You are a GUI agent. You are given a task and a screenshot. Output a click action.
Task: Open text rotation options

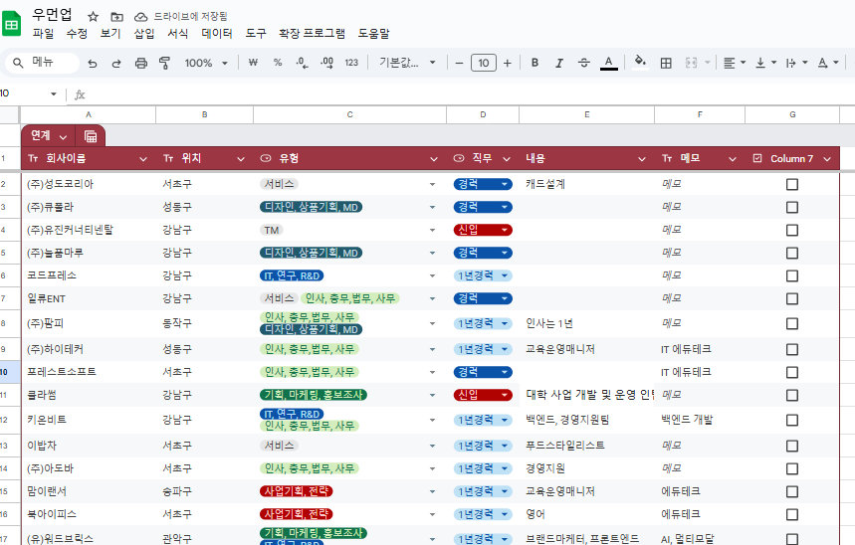click(x=828, y=64)
